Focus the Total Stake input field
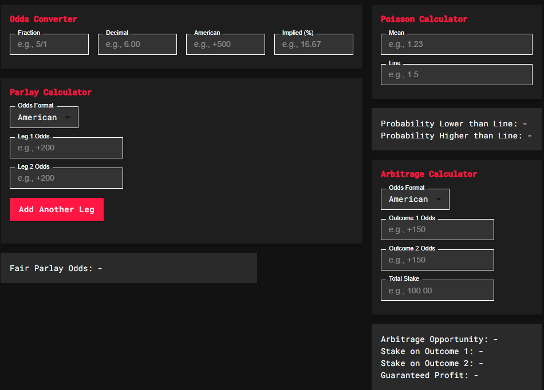544x390 pixels. pyautogui.click(x=437, y=290)
